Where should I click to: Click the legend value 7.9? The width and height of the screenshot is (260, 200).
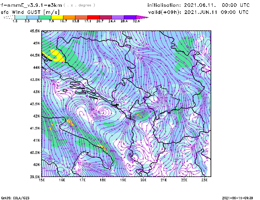point(51,21)
